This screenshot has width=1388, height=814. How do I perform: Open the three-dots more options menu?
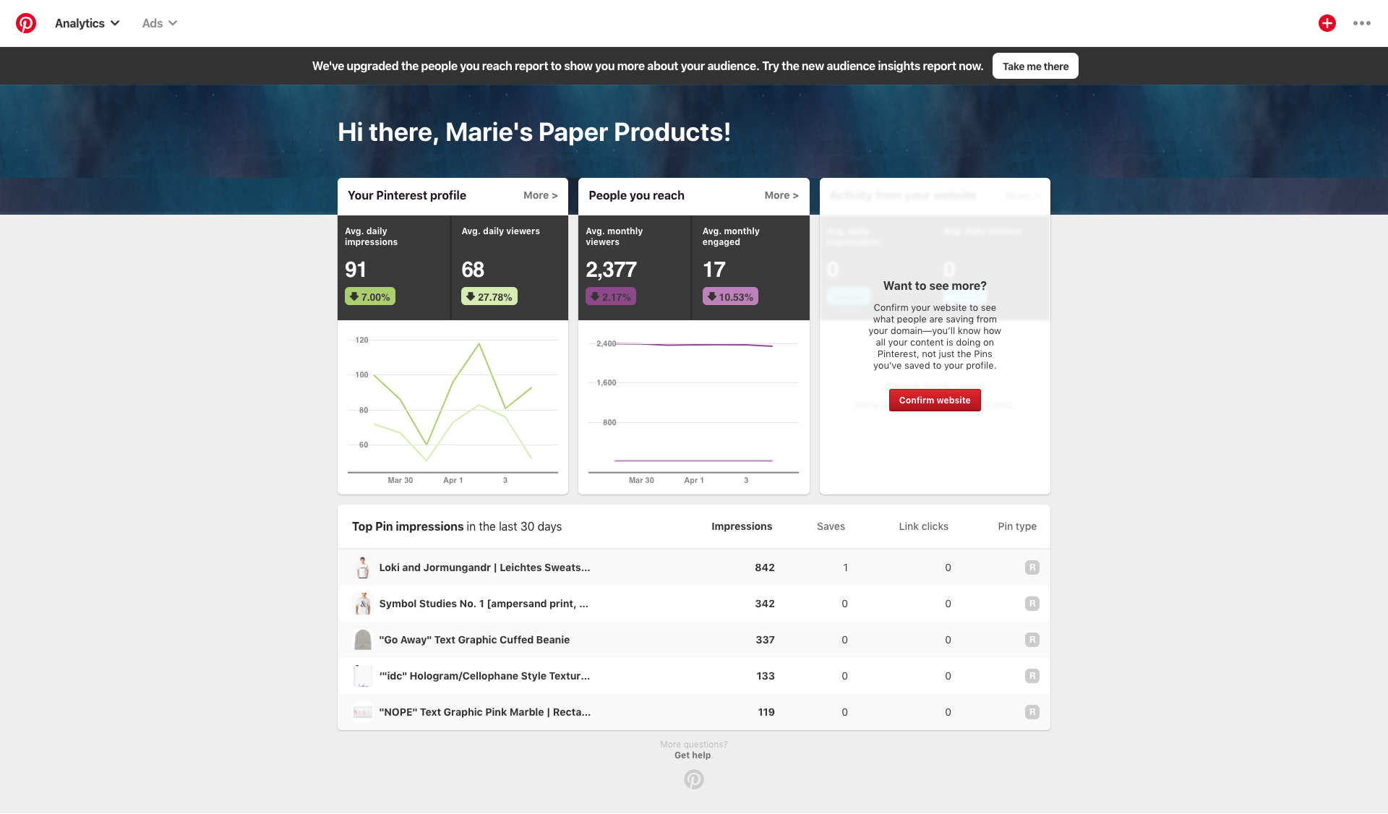1361,23
